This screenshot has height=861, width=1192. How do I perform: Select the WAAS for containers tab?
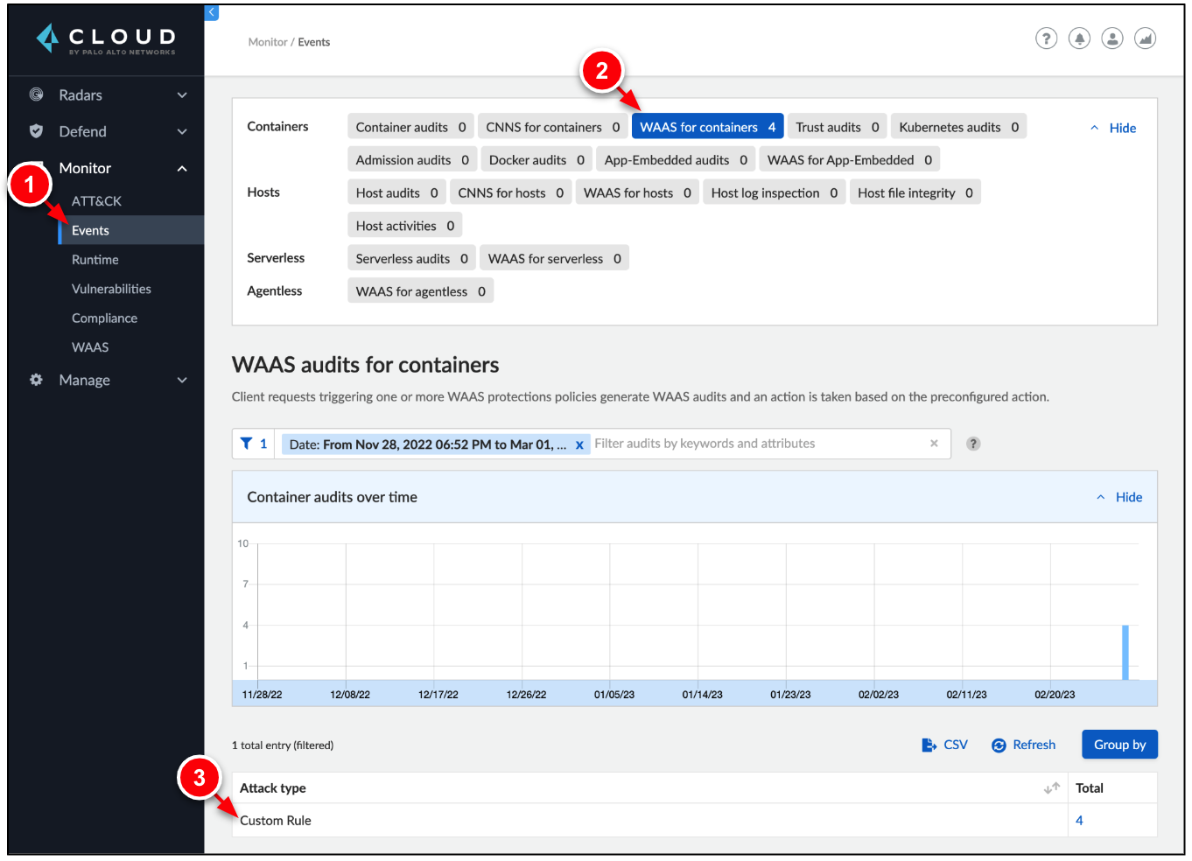point(707,127)
